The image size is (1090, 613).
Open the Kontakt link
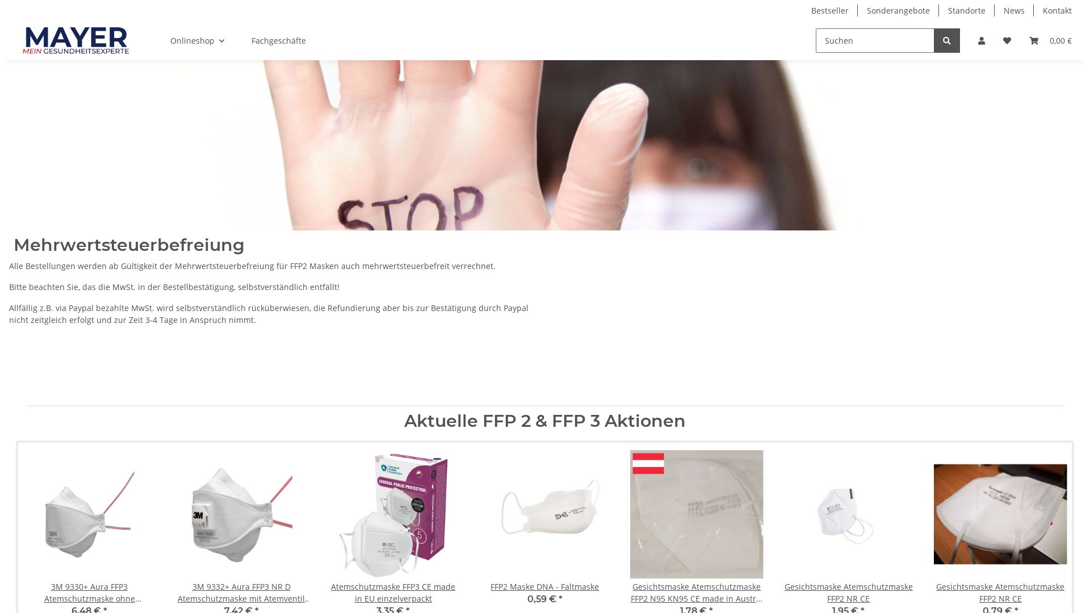tap(1057, 11)
